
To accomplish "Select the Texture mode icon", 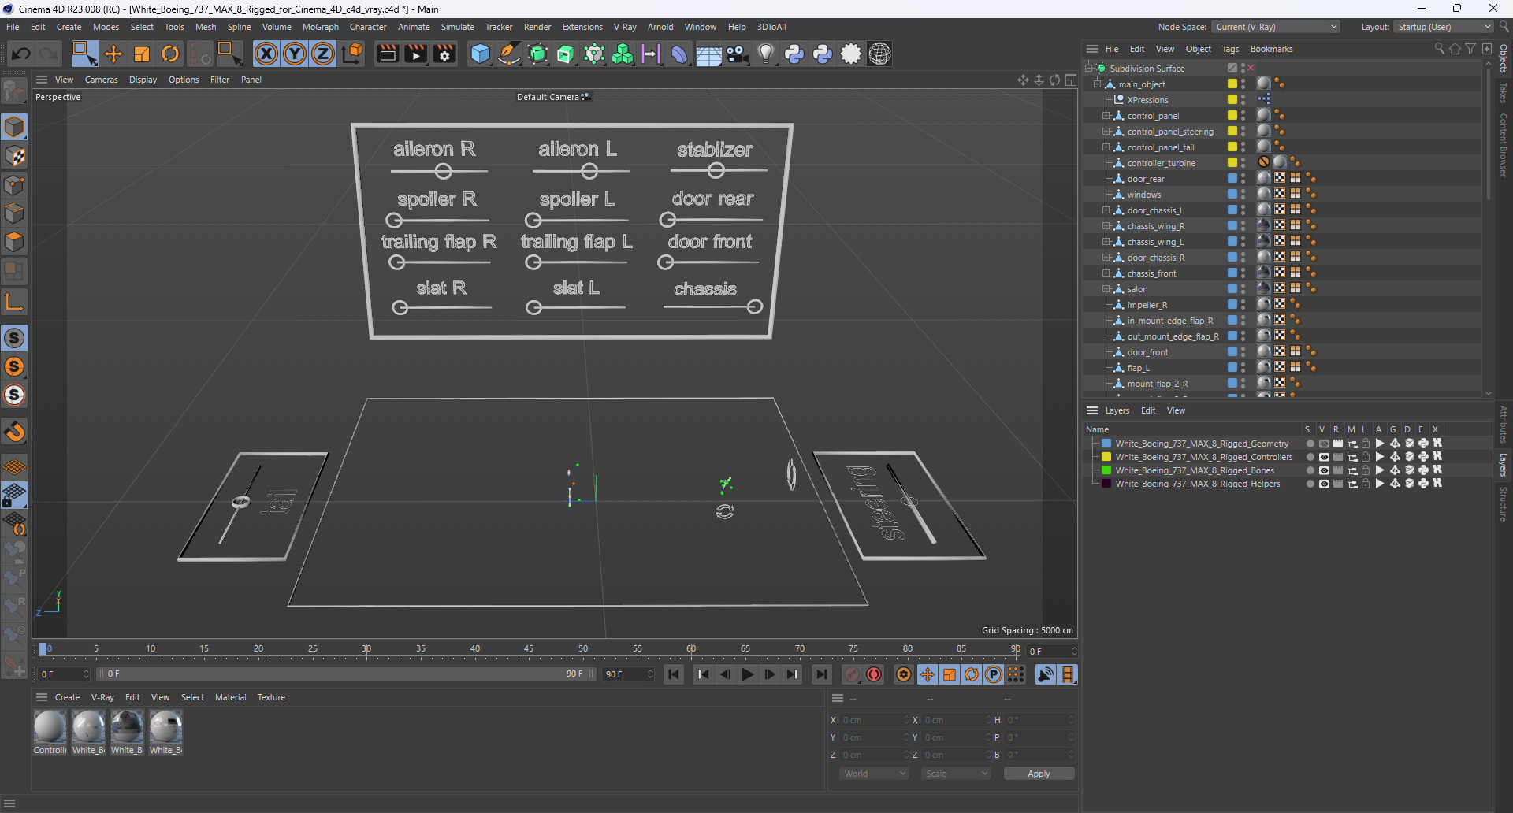I will coord(14,156).
